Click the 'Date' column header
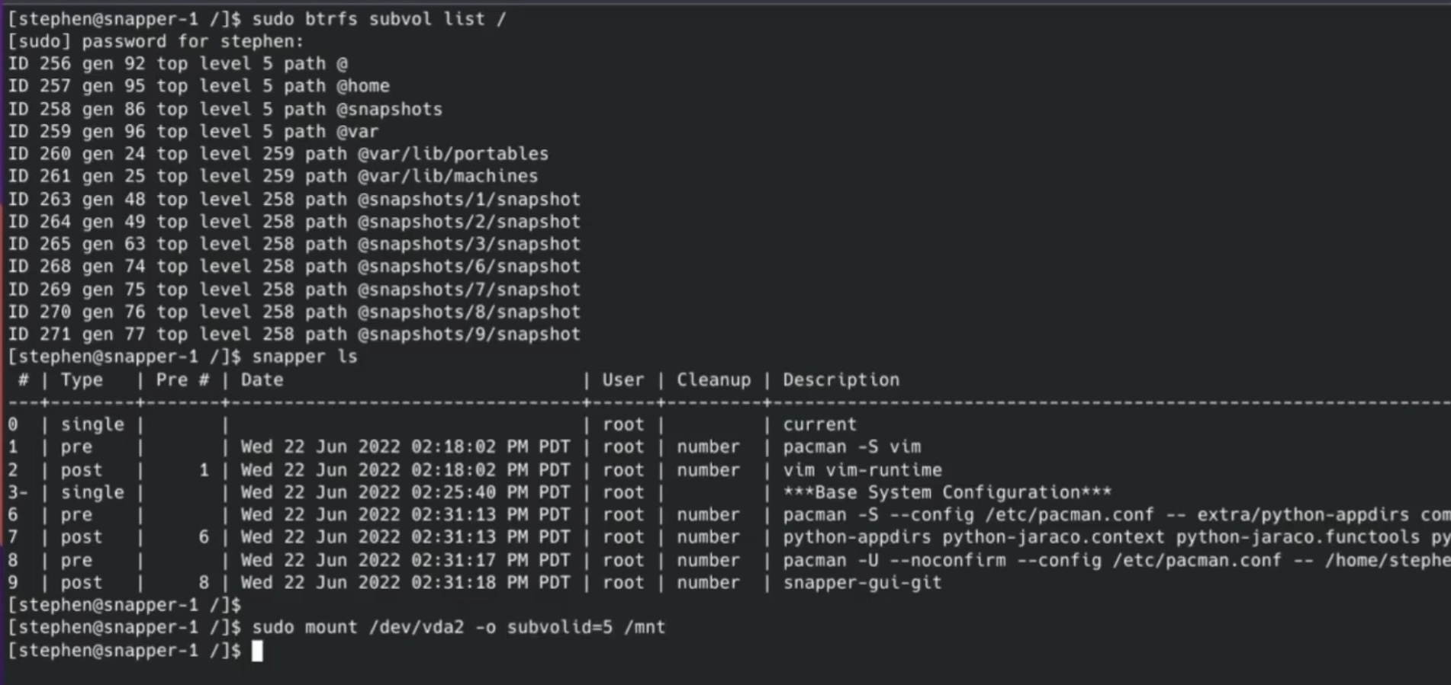 click(x=262, y=379)
